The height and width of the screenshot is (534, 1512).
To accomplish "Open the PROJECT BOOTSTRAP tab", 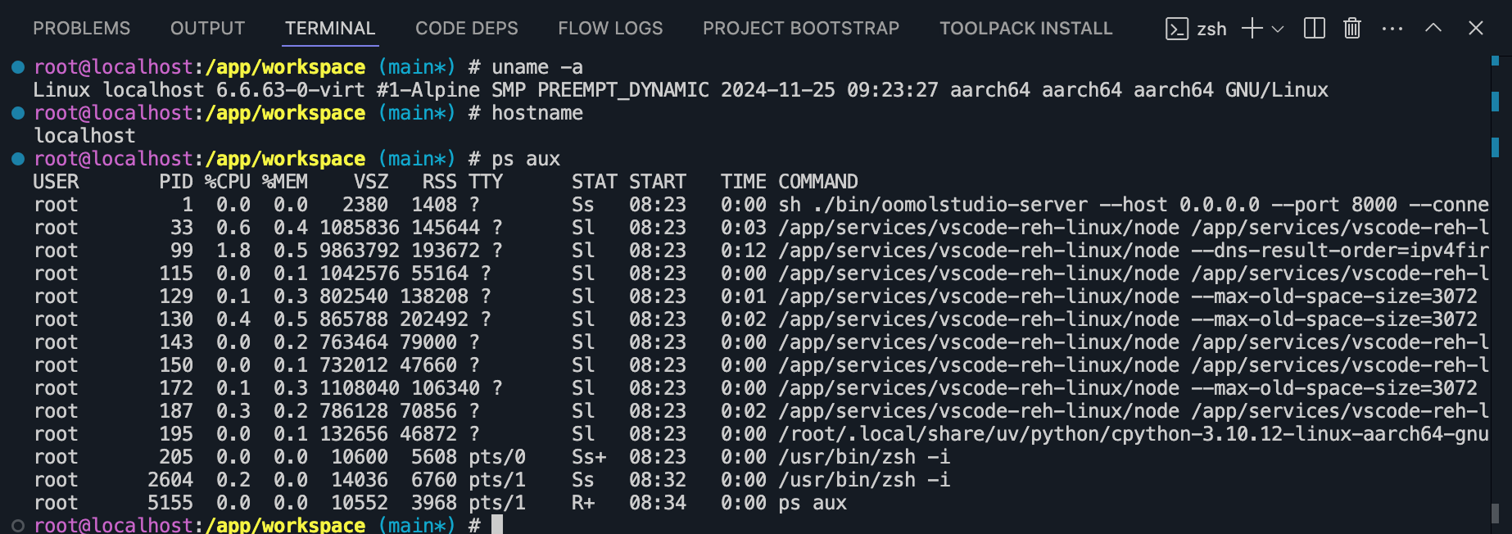I will (800, 29).
